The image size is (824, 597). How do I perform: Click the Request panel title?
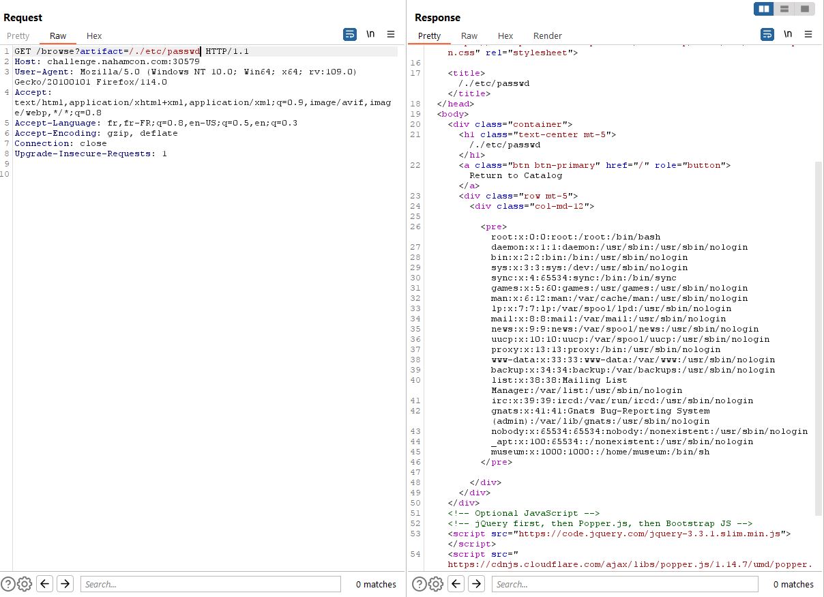(x=23, y=18)
